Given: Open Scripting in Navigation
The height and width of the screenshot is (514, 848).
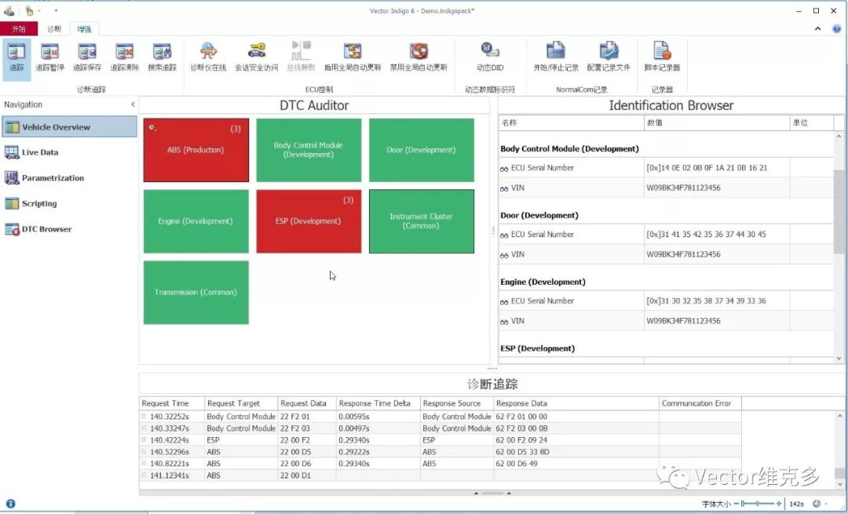Looking at the screenshot, I should (x=69, y=204).
